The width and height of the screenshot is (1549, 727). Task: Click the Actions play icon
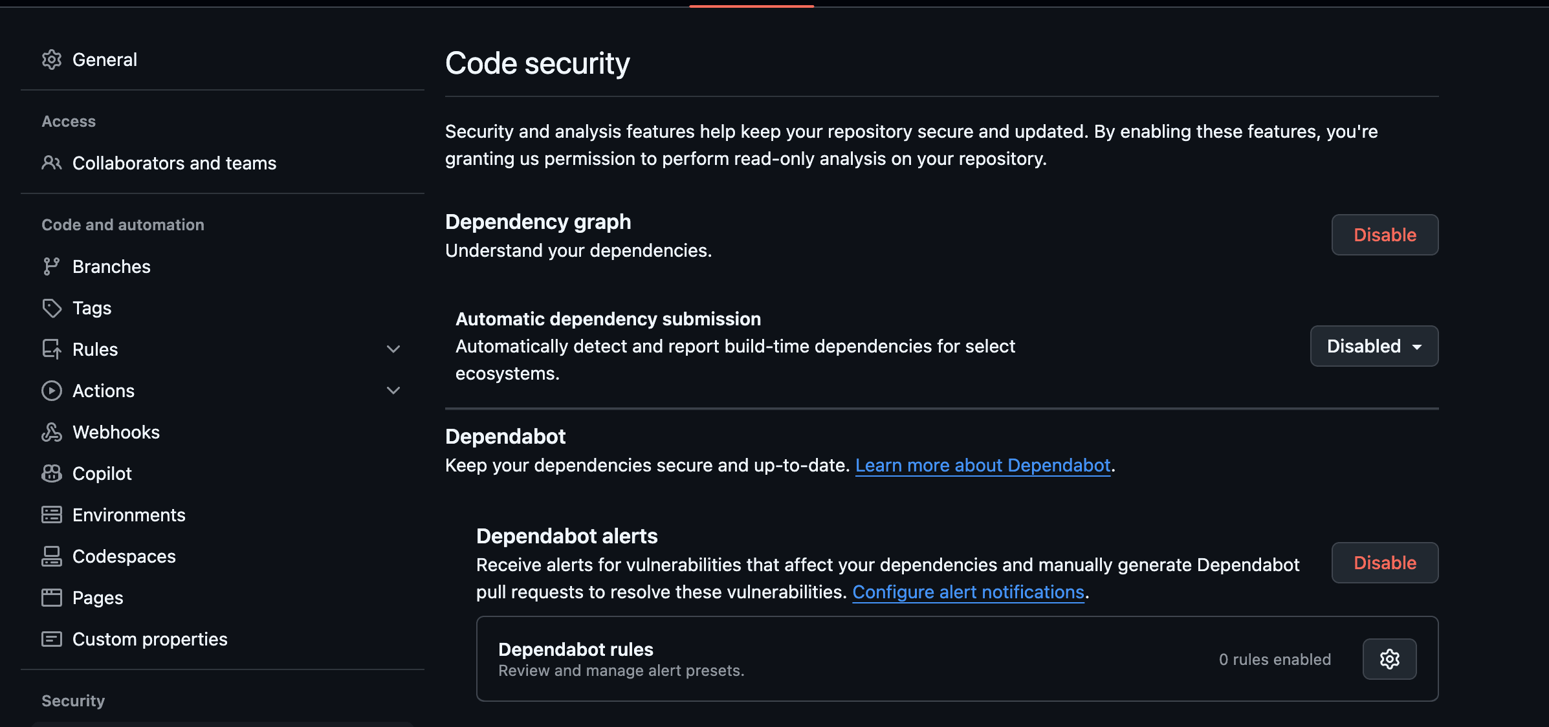(52, 391)
